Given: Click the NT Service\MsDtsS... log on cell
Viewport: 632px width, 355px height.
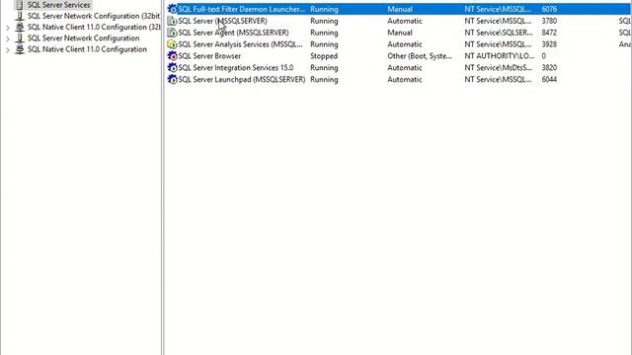Looking at the screenshot, I should click(x=498, y=68).
